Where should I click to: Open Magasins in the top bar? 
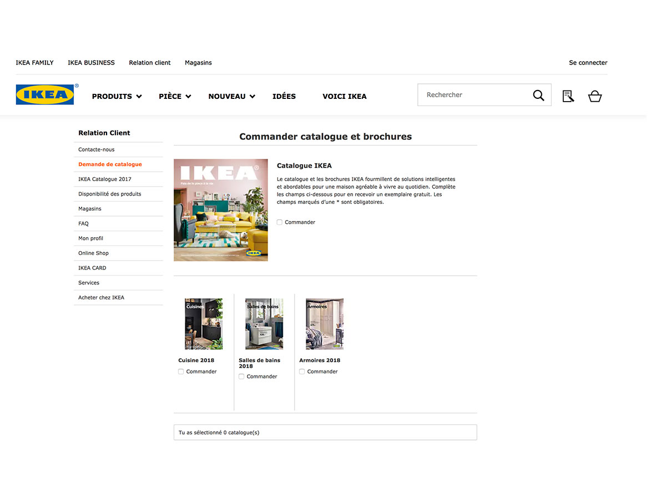pyautogui.click(x=198, y=63)
